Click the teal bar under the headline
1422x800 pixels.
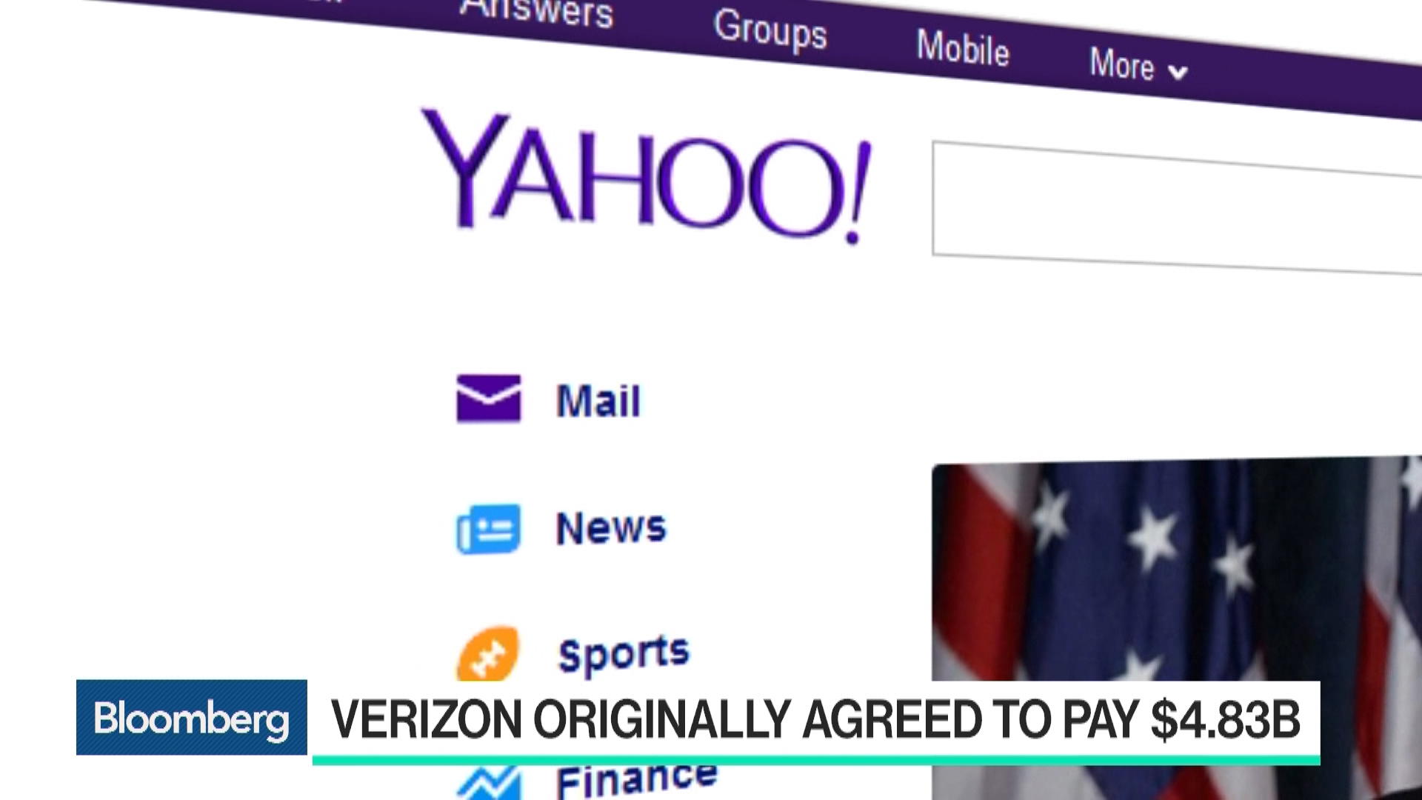coord(816,760)
